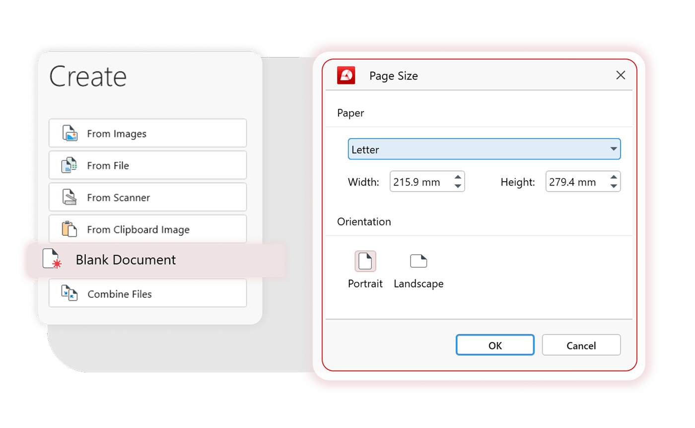Image resolution: width=695 pixels, height=428 pixels.
Task: Select the Landscape orientation icon
Action: (418, 261)
